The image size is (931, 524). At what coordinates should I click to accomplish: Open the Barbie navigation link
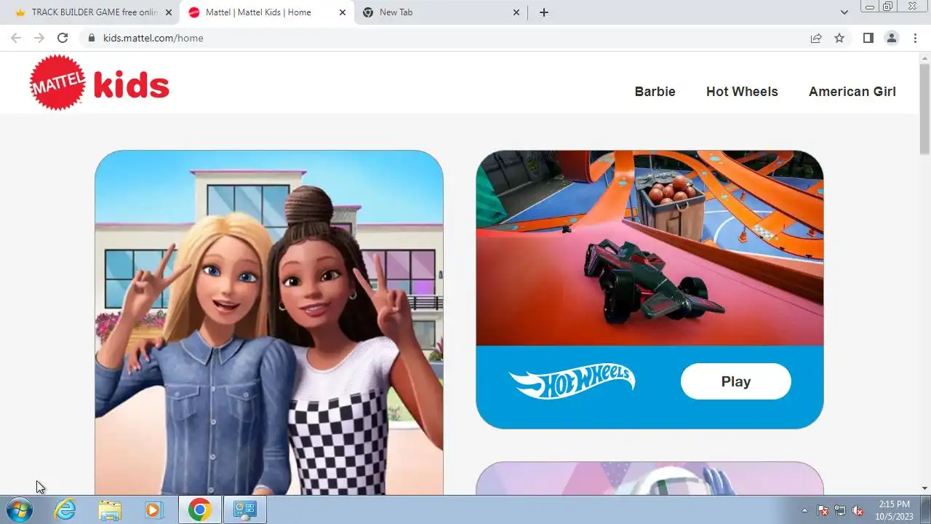tap(655, 92)
